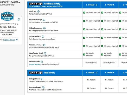The width and height of the screenshot is (127, 95).
Task: Select Owner 4 column header in Title History
Action: 109,73
